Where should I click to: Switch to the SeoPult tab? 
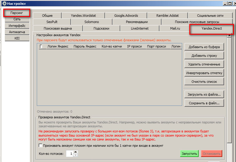pyautogui.click(x=52, y=22)
